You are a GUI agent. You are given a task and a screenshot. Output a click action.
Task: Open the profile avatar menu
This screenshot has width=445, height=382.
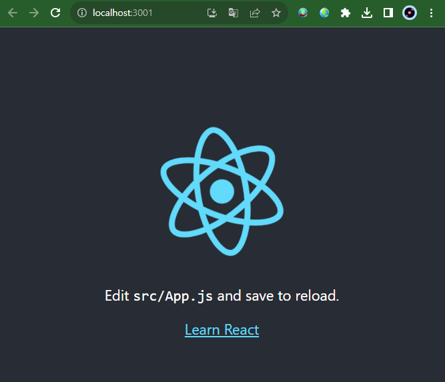(410, 13)
